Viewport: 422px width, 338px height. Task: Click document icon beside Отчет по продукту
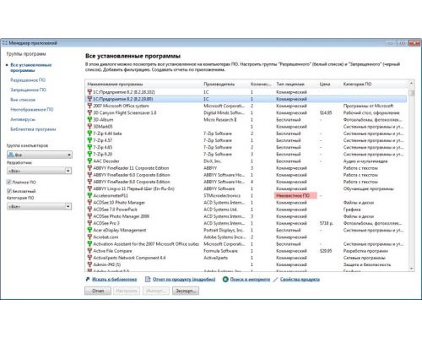[x=148, y=279]
